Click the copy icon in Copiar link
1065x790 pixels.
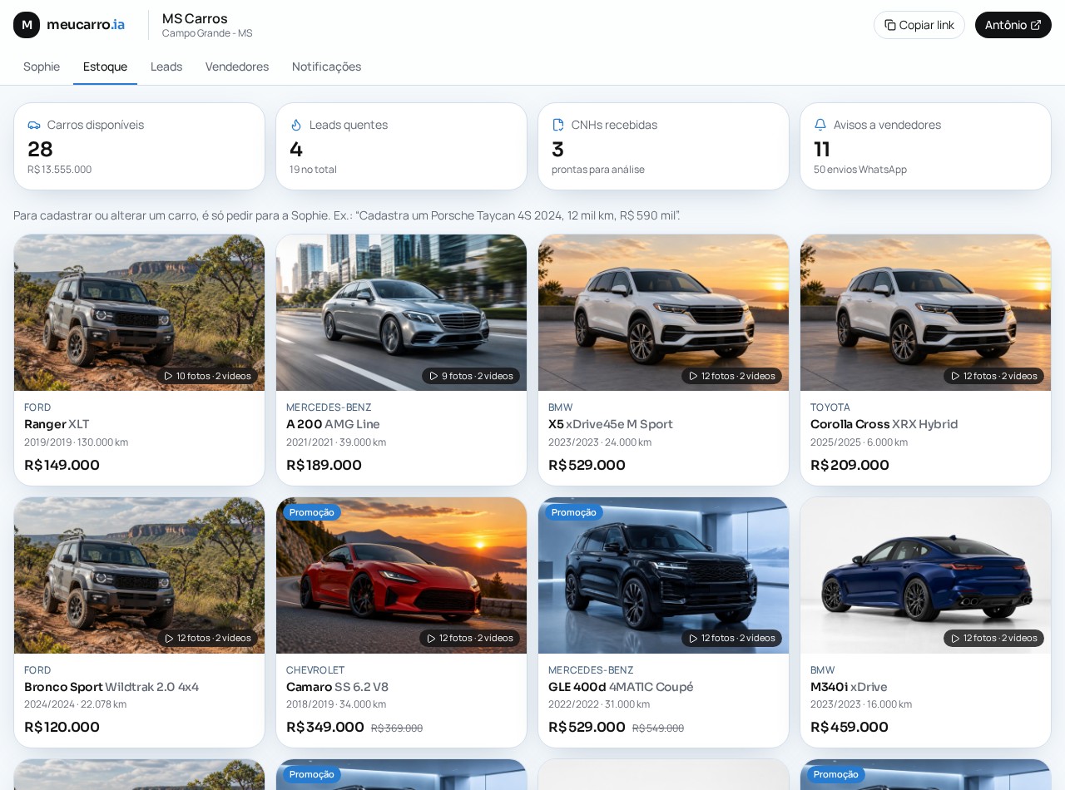point(890,25)
